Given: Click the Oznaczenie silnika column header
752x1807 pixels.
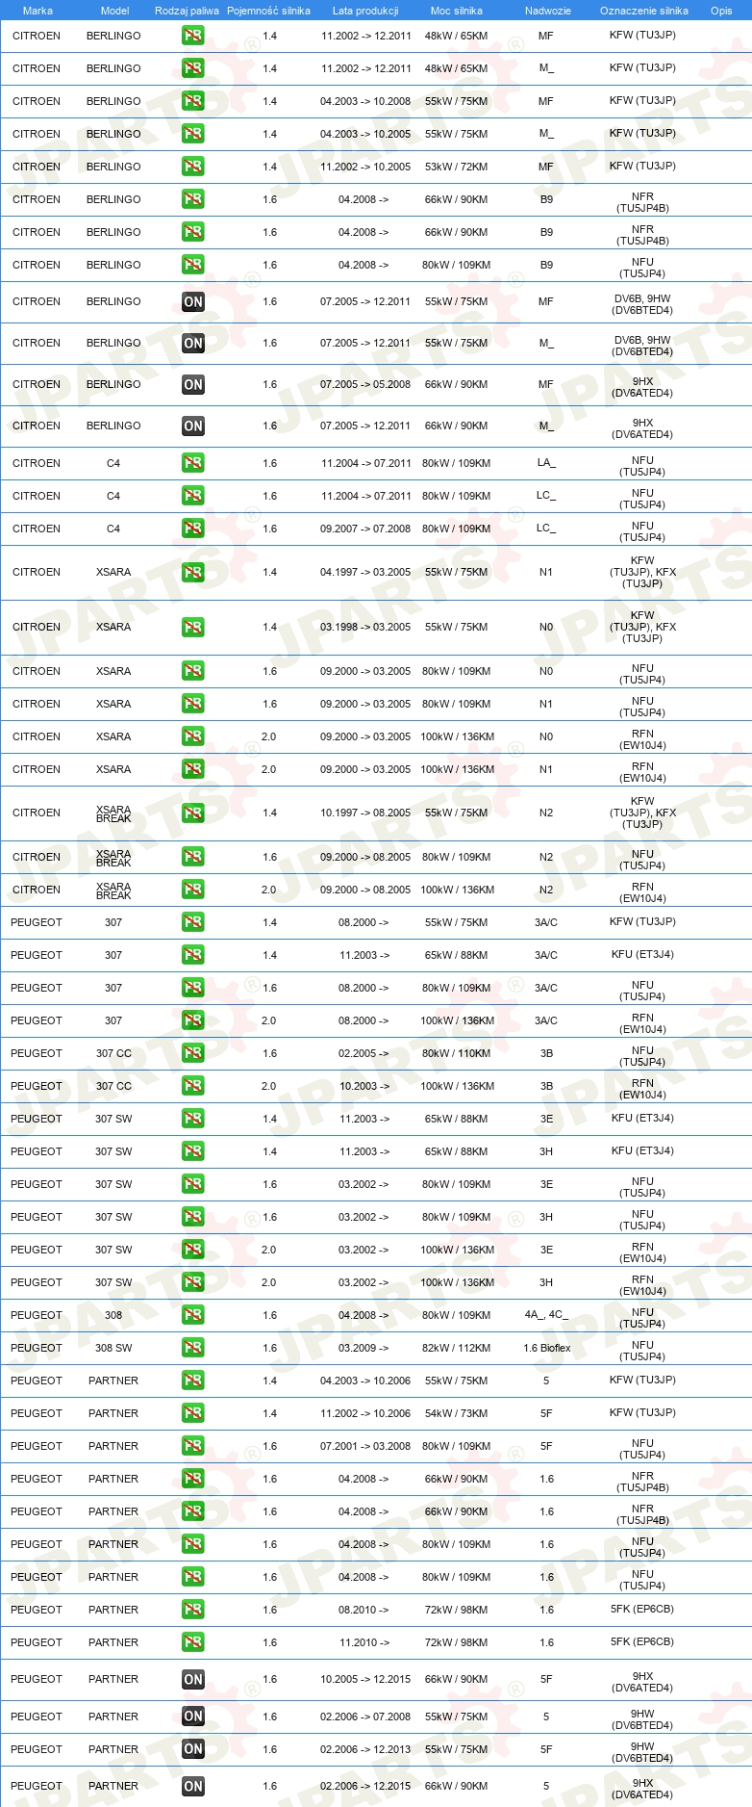Looking at the screenshot, I should click(643, 11).
